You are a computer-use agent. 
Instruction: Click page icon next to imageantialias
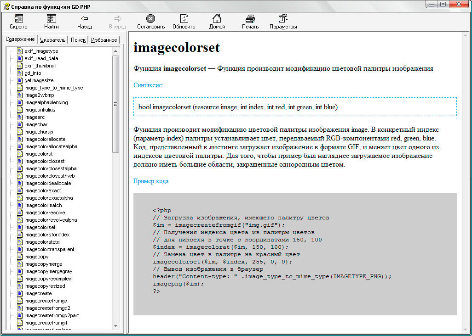point(20,110)
